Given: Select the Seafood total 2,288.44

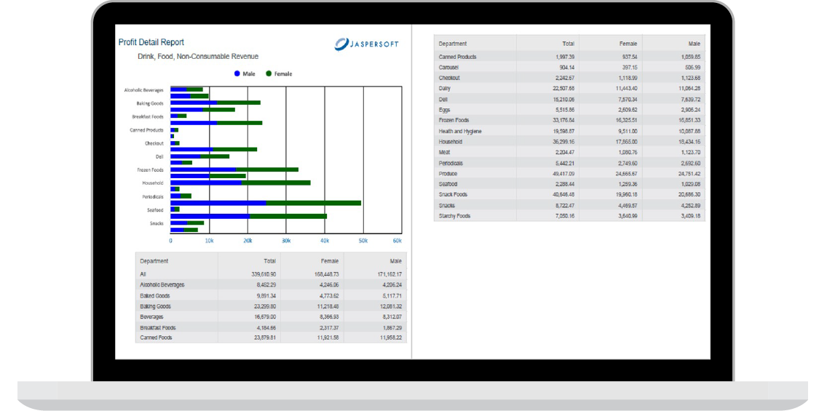Looking at the screenshot, I should 565,184.
